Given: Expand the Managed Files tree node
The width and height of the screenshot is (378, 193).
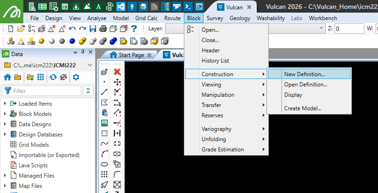Looking at the screenshot, I should click(5, 176).
